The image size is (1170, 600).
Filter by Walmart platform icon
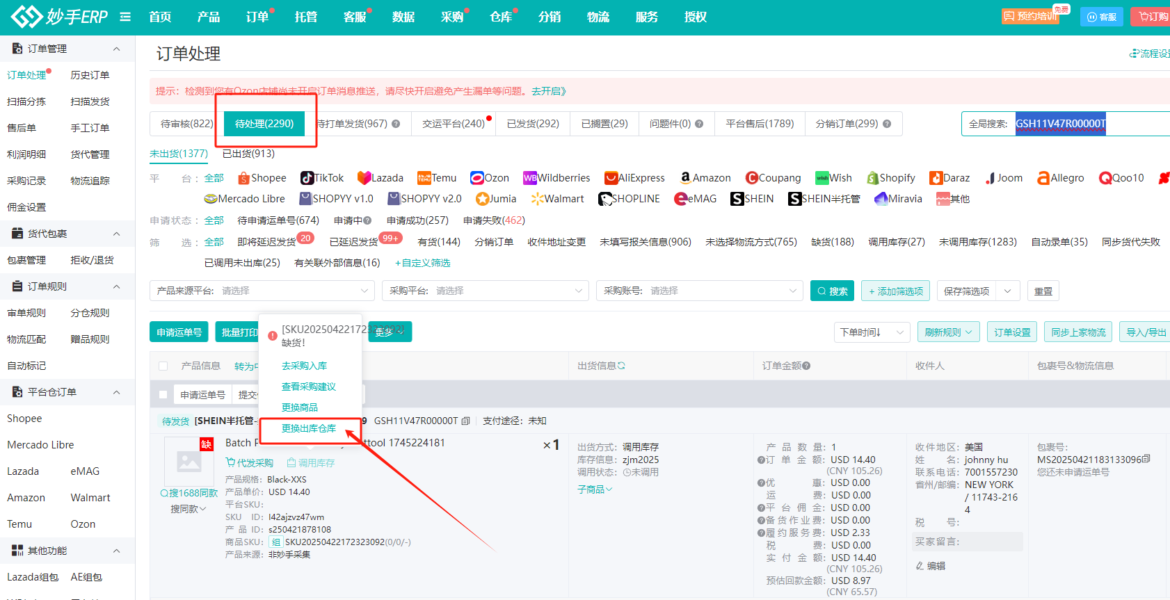click(x=537, y=199)
